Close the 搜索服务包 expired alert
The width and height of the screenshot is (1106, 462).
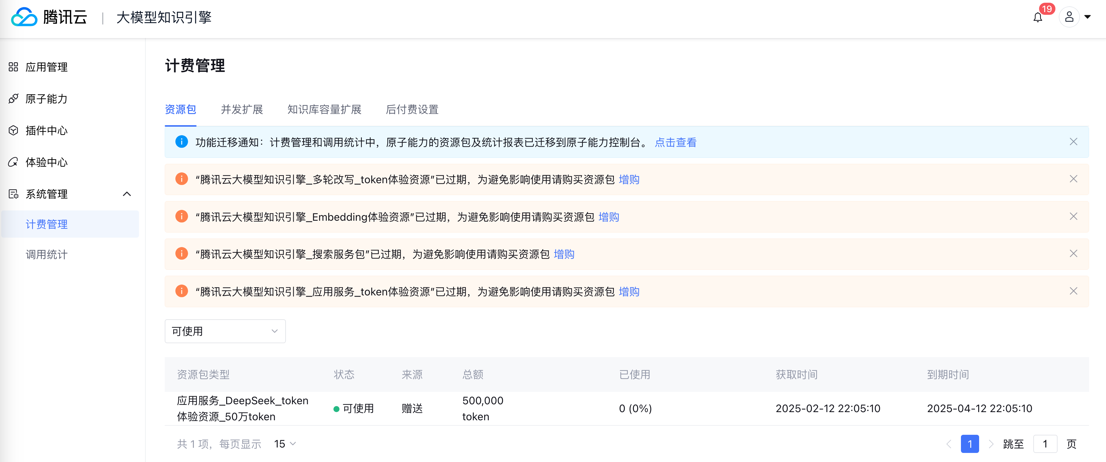coord(1073,254)
